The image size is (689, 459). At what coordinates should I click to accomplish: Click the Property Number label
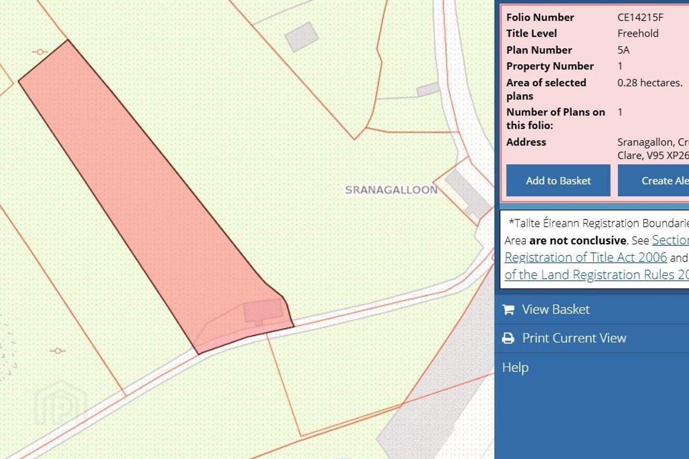pos(550,66)
